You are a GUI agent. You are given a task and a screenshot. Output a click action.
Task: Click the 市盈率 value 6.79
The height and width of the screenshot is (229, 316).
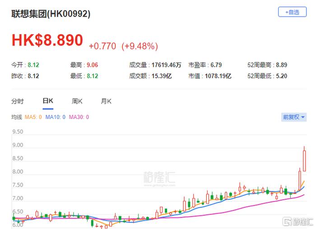[x=216, y=65]
